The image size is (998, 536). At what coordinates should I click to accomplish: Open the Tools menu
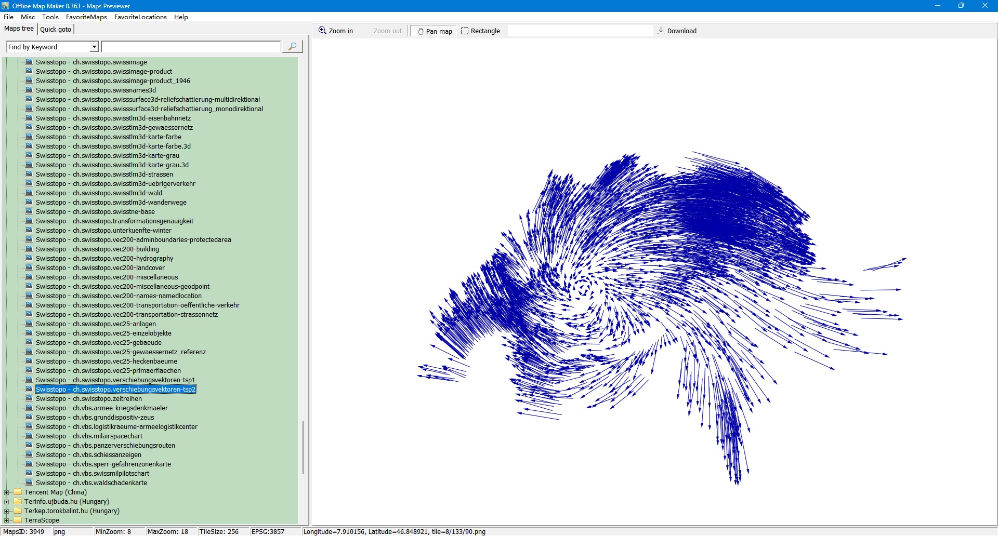coord(50,17)
